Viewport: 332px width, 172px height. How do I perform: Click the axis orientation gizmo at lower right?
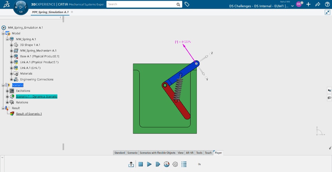pos(320,131)
